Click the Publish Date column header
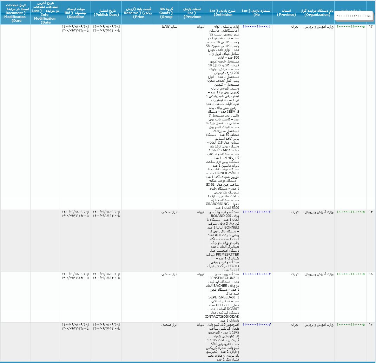The height and width of the screenshot is (363, 376). pyautogui.click(x=106, y=13)
